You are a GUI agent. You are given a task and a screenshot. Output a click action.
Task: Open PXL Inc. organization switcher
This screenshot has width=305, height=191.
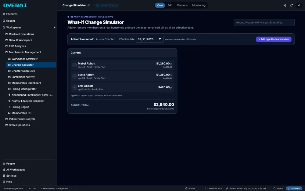pos(34,189)
